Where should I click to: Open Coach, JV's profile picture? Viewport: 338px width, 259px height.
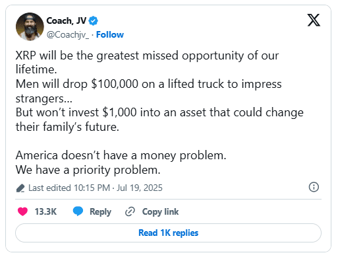30,26
